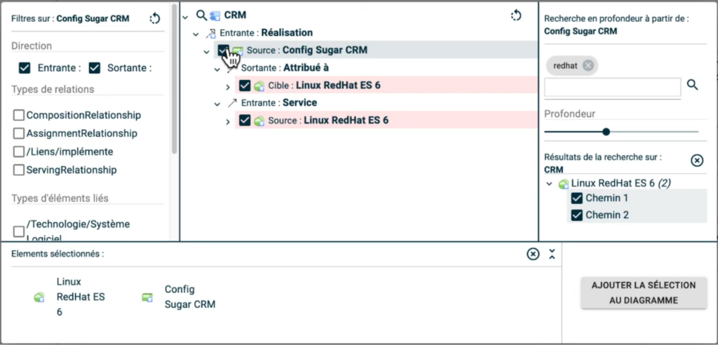Deselect Chemin 1 search result

click(x=578, y=198)
